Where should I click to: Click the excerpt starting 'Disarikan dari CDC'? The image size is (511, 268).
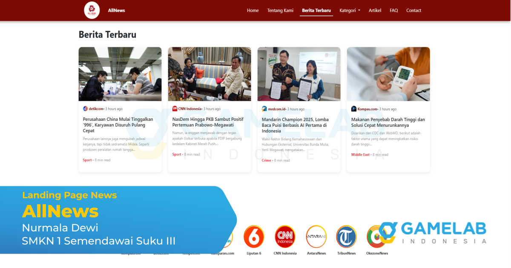click(386, 138)
